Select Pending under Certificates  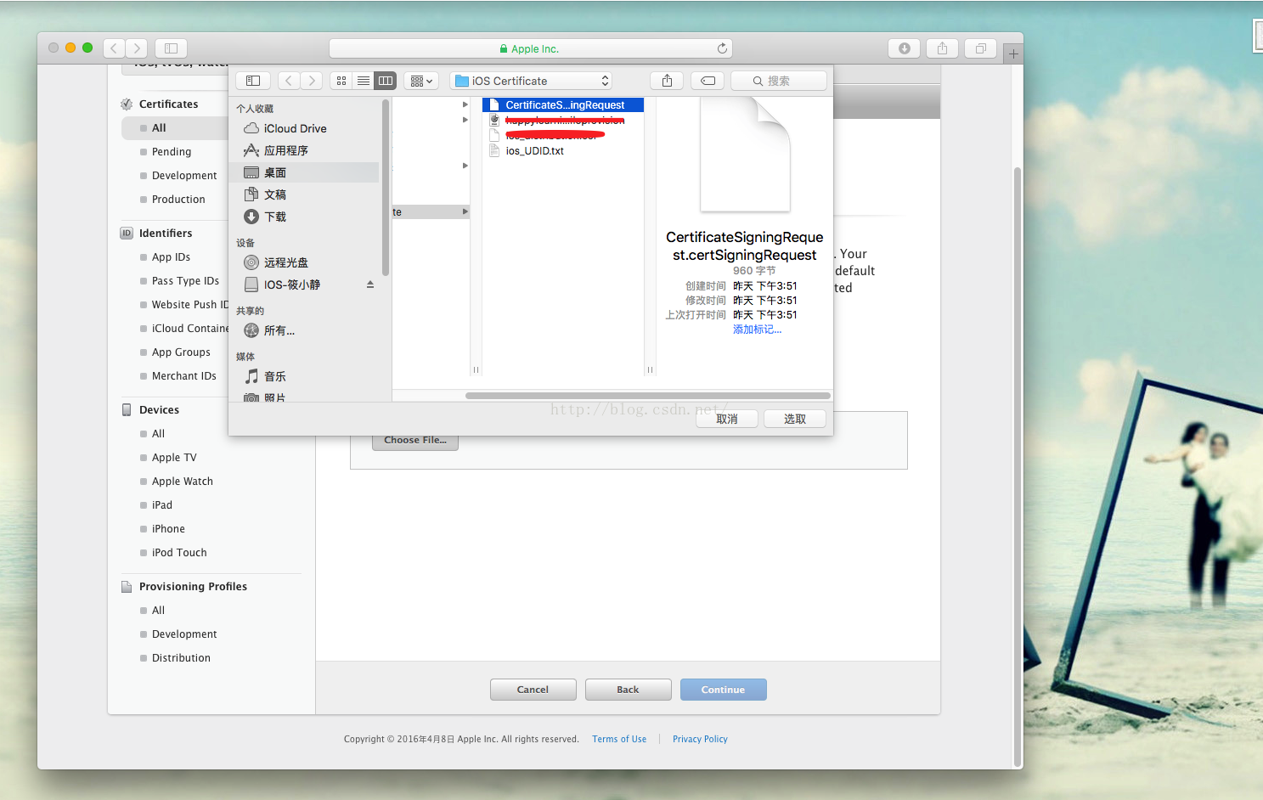tap(172, 152)
